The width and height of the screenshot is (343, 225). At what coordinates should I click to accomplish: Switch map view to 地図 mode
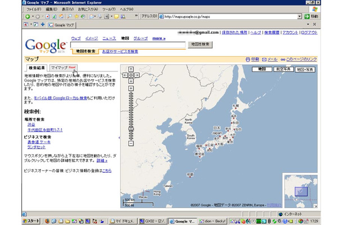(260, 69)
